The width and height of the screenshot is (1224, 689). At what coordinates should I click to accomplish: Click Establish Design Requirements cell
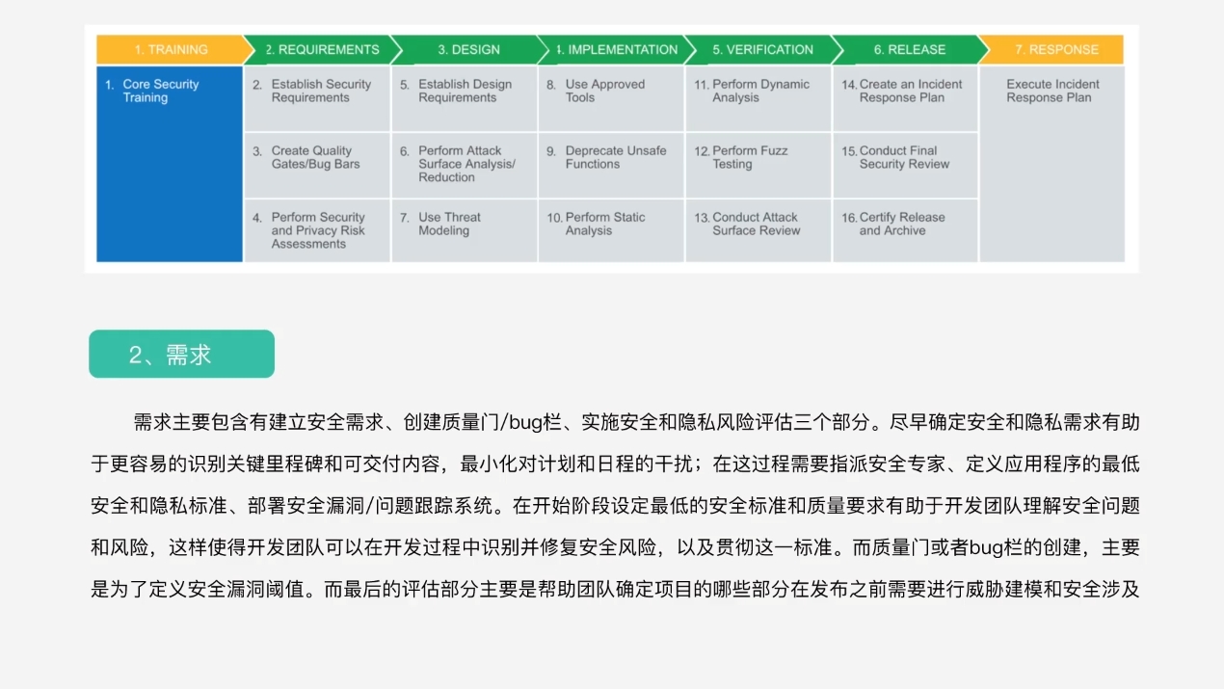click(465, 98)
